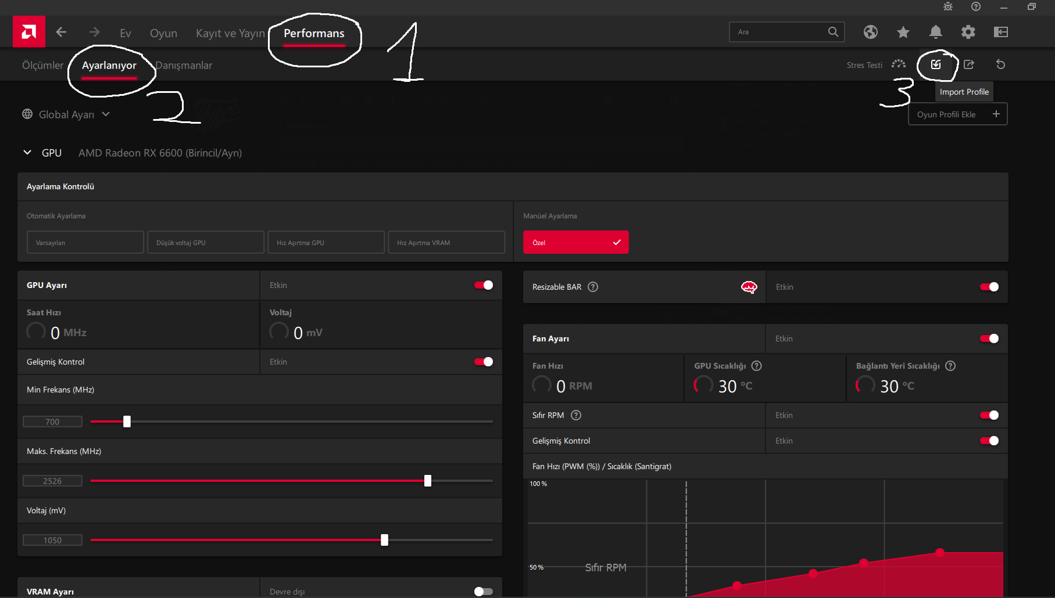Click the Maks. Frekans value box 2526
1055x598 pixels.
(x=52, y=481)
